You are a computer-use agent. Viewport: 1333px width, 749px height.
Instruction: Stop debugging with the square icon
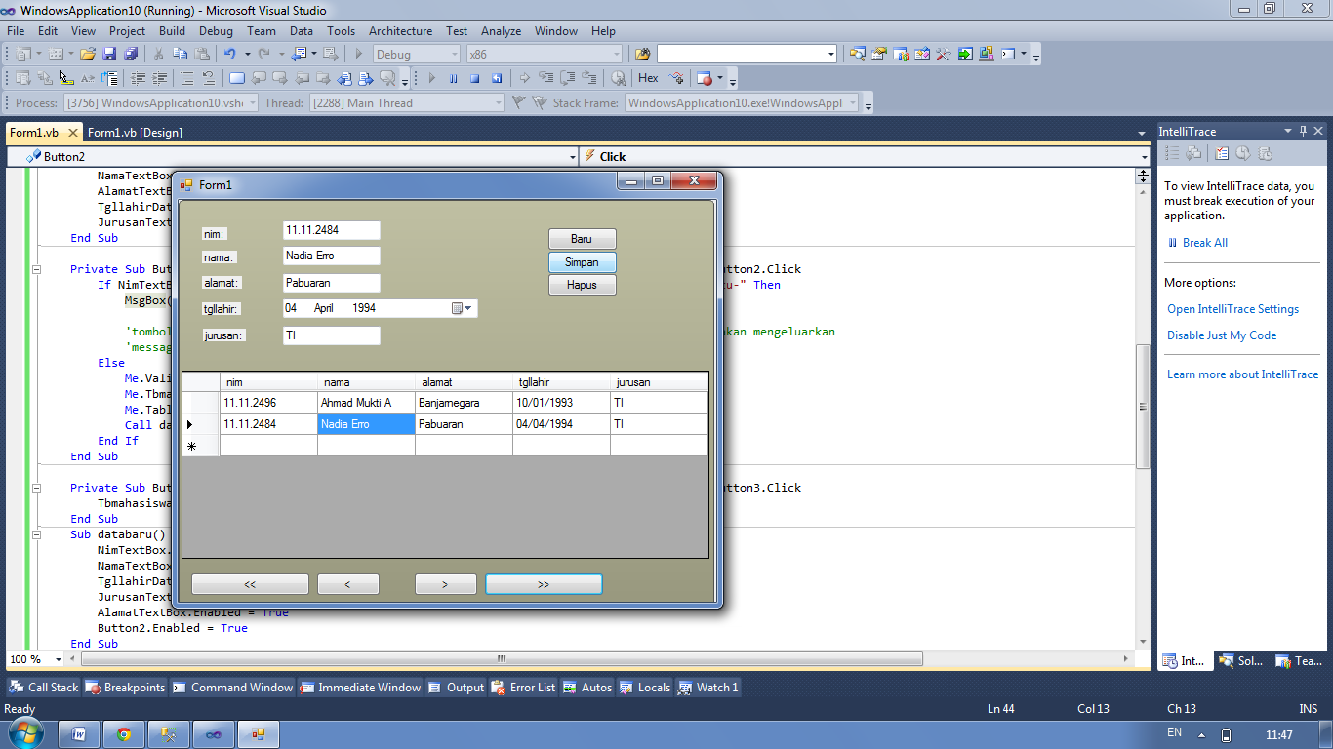click(x=475, y=78)
